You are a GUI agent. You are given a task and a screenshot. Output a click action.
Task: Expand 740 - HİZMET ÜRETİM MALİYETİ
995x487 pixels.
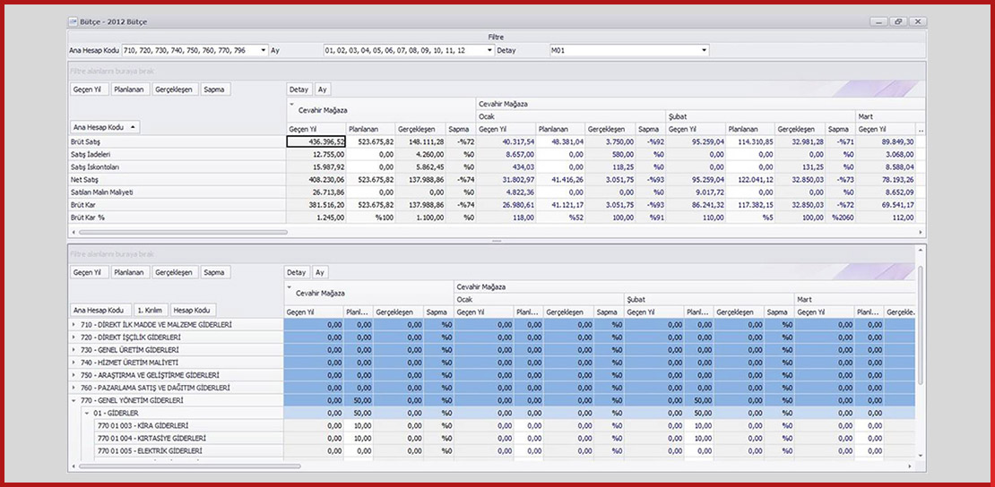75,363
